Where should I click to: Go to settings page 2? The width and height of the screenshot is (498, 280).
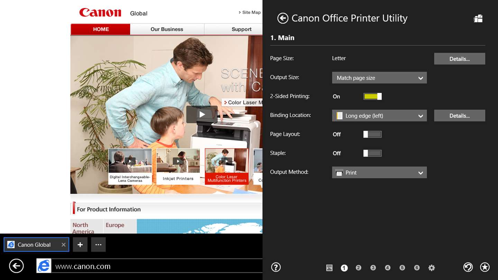pos(359,268)
